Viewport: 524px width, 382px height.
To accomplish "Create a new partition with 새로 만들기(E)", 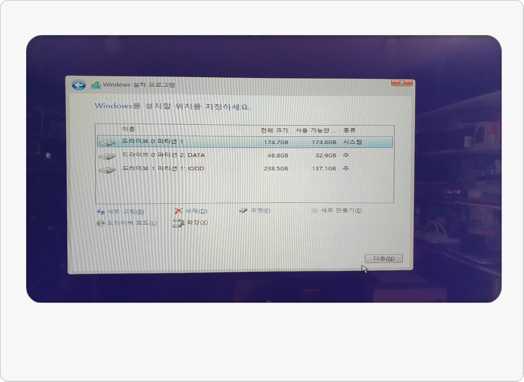I will click(x=341, y=211).
